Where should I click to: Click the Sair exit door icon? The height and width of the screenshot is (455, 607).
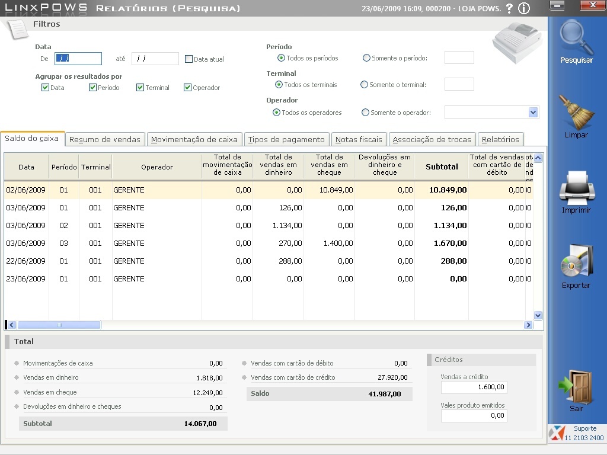click(576, 385)
